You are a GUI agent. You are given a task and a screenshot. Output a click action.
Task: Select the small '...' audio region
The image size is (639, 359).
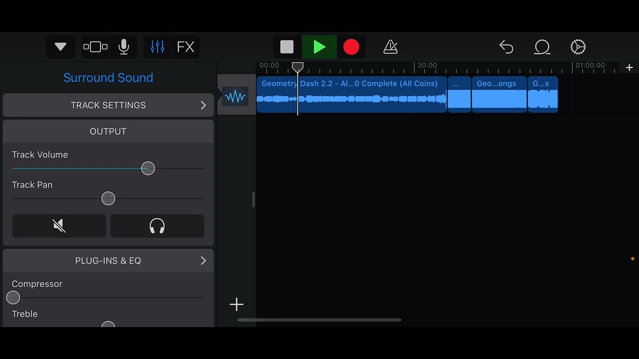tap(459, 94)
